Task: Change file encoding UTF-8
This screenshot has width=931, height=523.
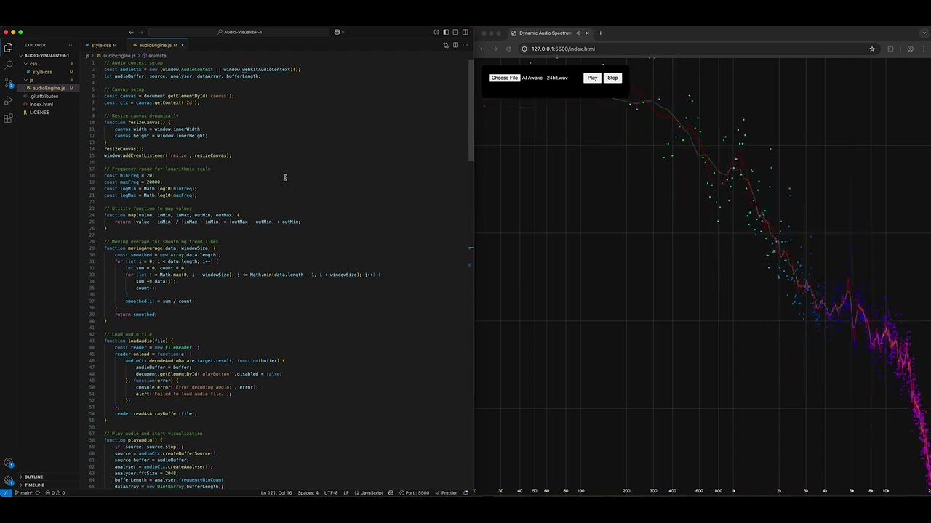Action: click(331, 492)
